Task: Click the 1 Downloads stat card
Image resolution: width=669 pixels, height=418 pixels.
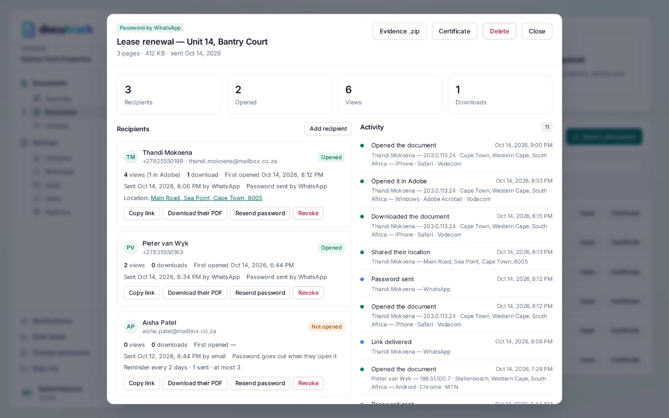Action: point(500,94)
